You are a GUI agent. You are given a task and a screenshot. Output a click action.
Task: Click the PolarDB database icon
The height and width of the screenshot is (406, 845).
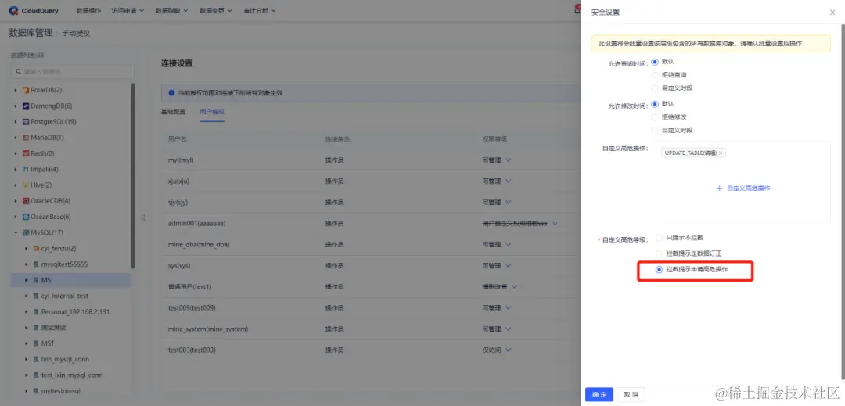click(25, 90)
